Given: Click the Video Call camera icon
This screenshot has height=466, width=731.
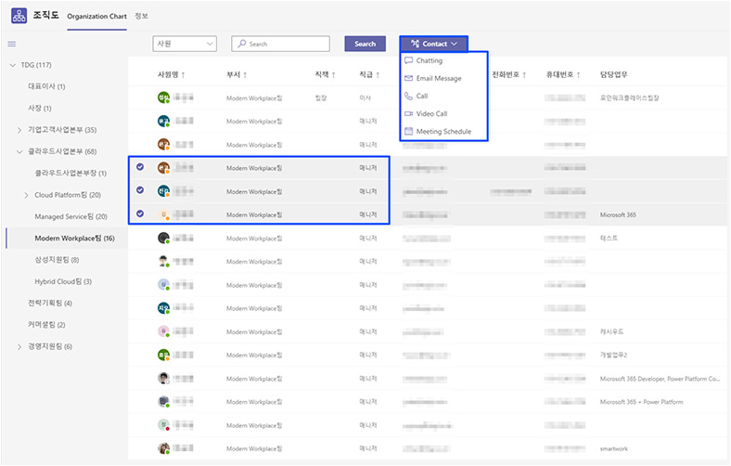Looking at the screenshot, I should [x=408, y=114].
